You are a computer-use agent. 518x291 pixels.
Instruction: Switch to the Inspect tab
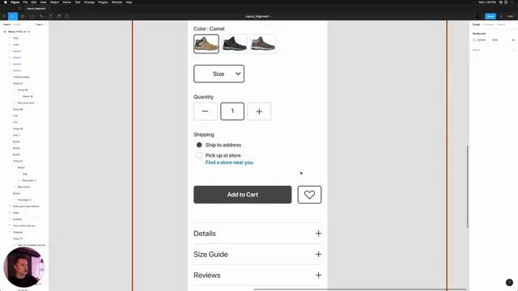pos(501,24)
